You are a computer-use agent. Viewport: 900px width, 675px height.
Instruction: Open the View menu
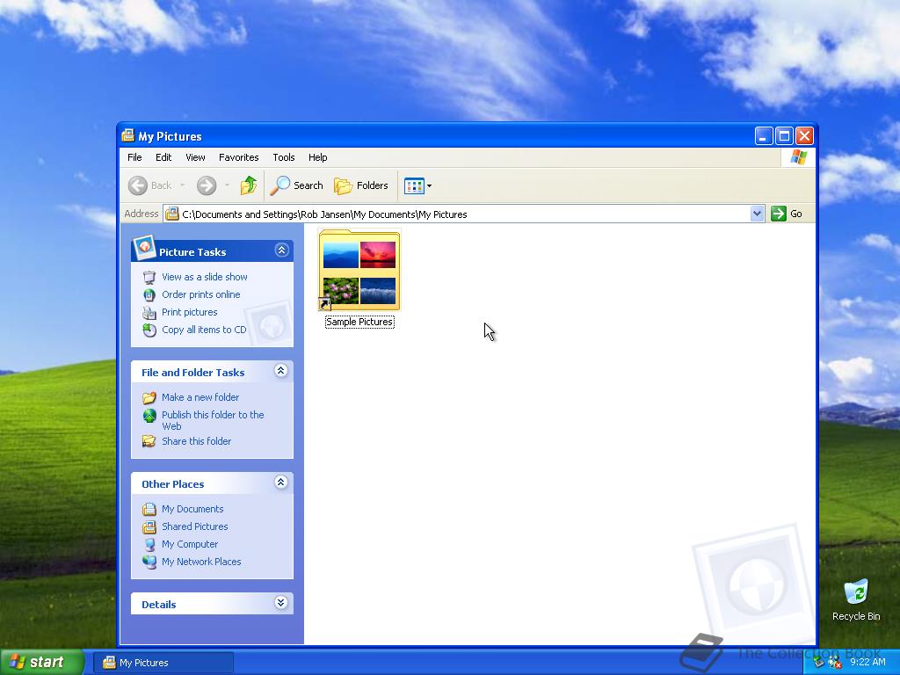(195, 157)
